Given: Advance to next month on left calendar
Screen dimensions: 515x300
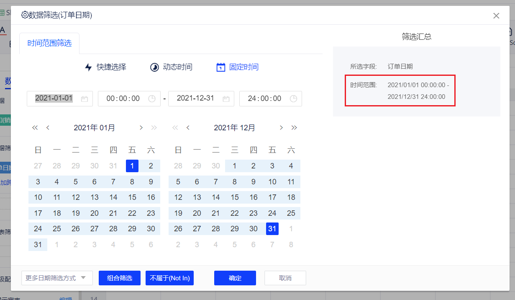Looking at the screenshot, I should [141, 128].
